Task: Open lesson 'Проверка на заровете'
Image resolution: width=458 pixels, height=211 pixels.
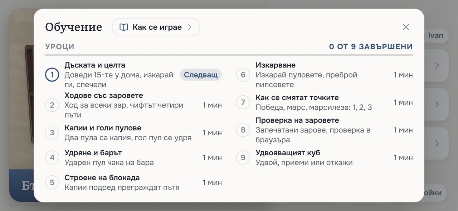Action: coord(325,130)
